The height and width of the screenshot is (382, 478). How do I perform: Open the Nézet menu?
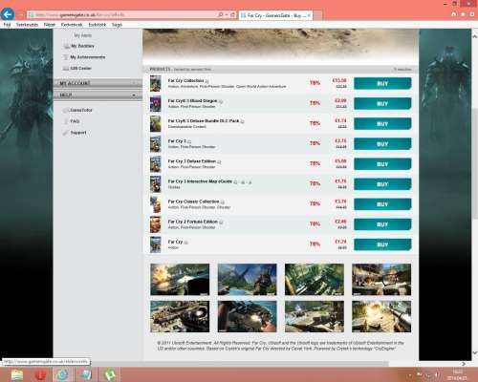[50, 25]
